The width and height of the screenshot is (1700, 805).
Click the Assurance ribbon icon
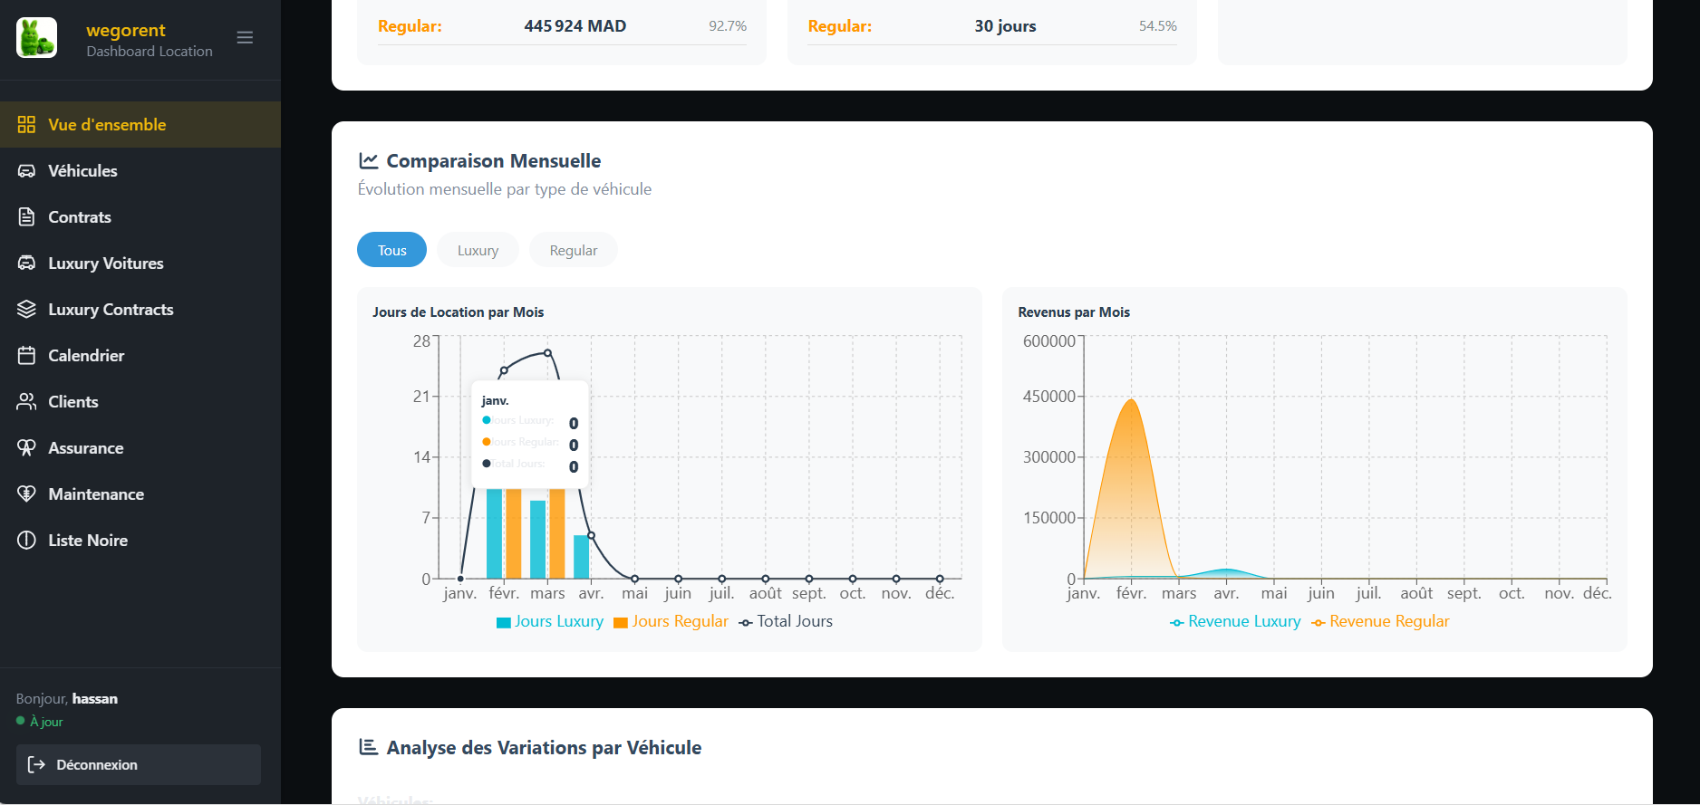click(x=26, y=448)
